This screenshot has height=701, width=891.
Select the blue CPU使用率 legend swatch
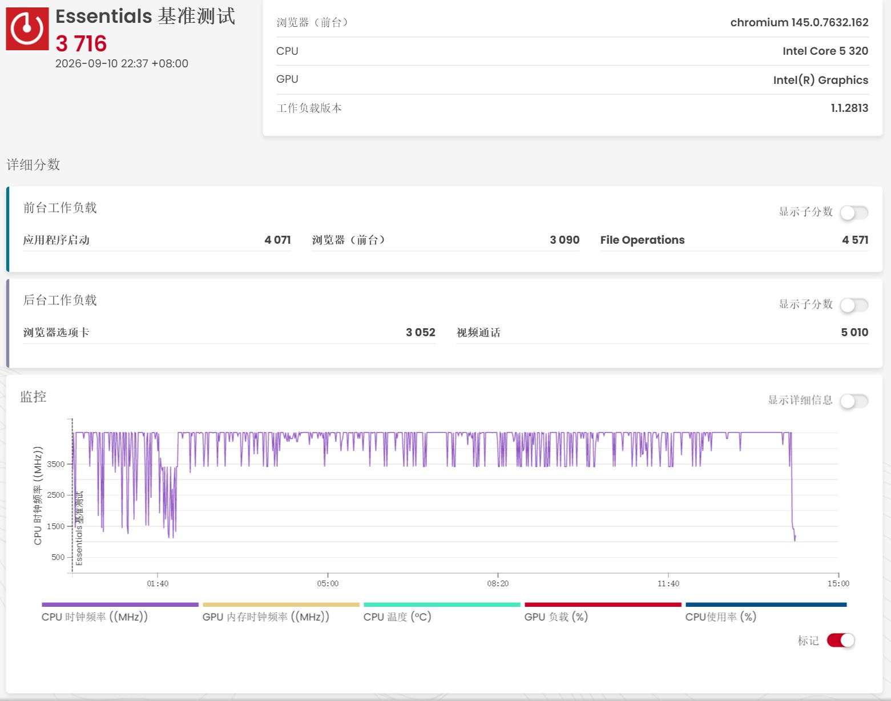point(766,605)
